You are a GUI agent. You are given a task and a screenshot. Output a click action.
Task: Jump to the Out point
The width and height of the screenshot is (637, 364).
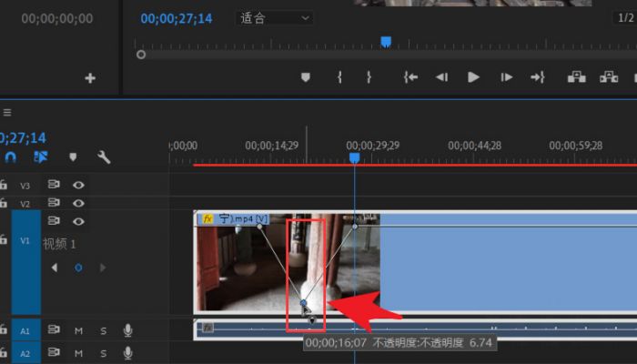(x=538, y=78)
